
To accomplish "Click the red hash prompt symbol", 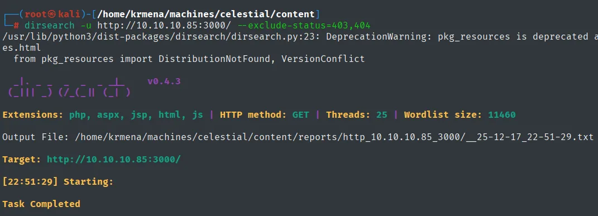I will pos(16,26).
